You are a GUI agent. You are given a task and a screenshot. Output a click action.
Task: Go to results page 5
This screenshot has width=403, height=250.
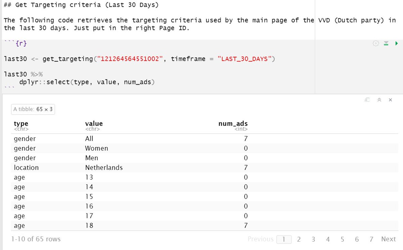[342, 239]
